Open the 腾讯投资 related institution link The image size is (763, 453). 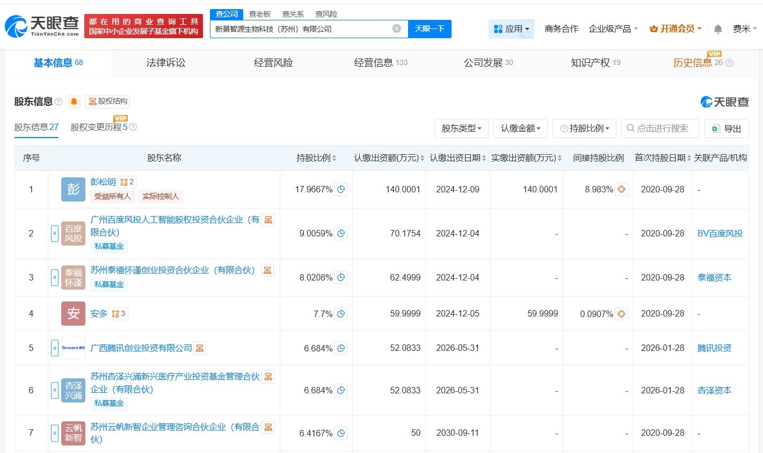point(714,348)
